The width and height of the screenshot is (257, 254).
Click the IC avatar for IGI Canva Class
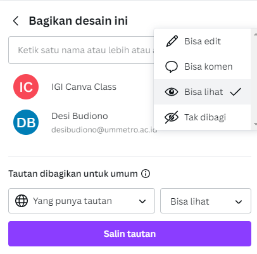coord(26,87)
